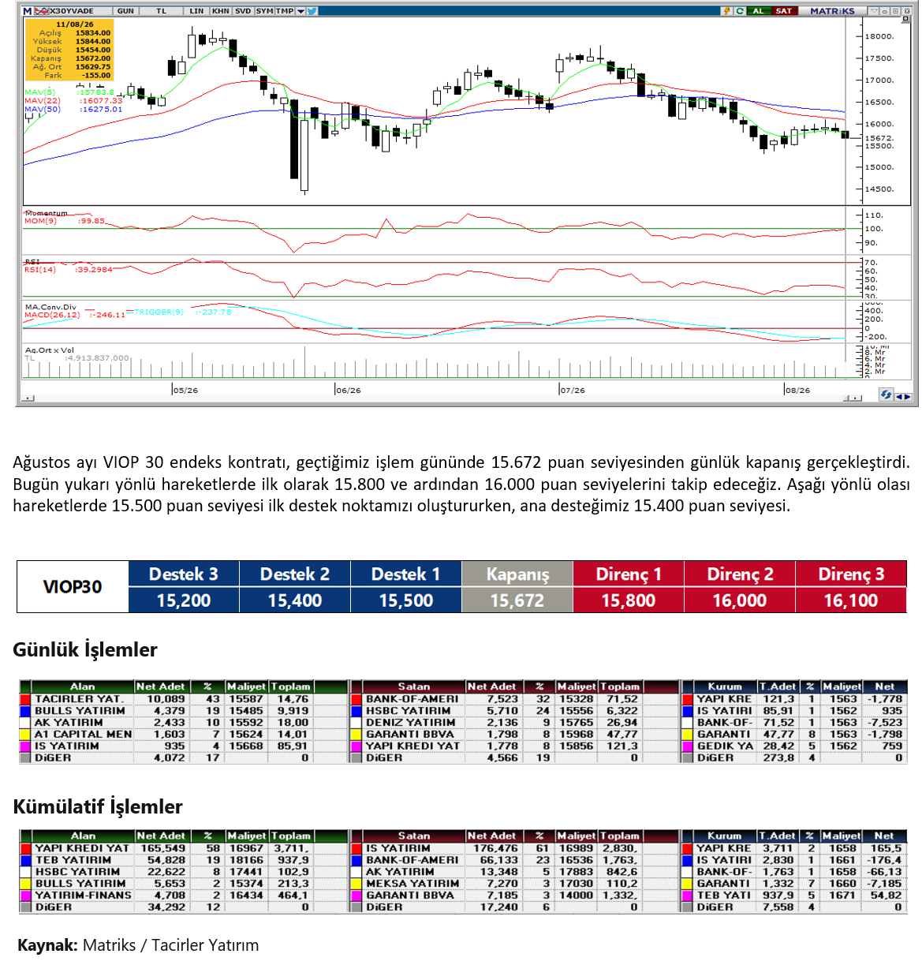Click TACIRLER YAT. row in daily buyers

point(183,699)
